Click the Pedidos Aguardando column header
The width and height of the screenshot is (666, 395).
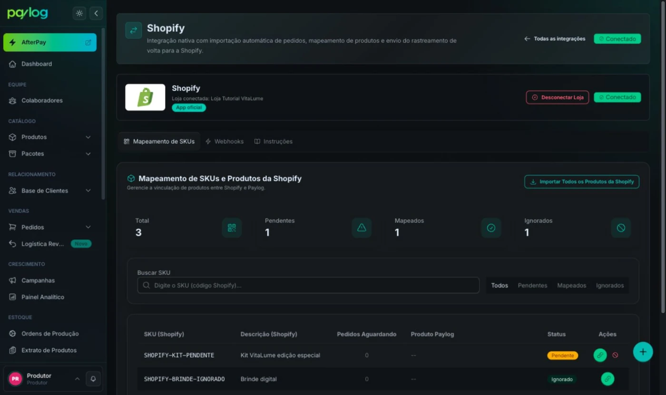[366, 334]
